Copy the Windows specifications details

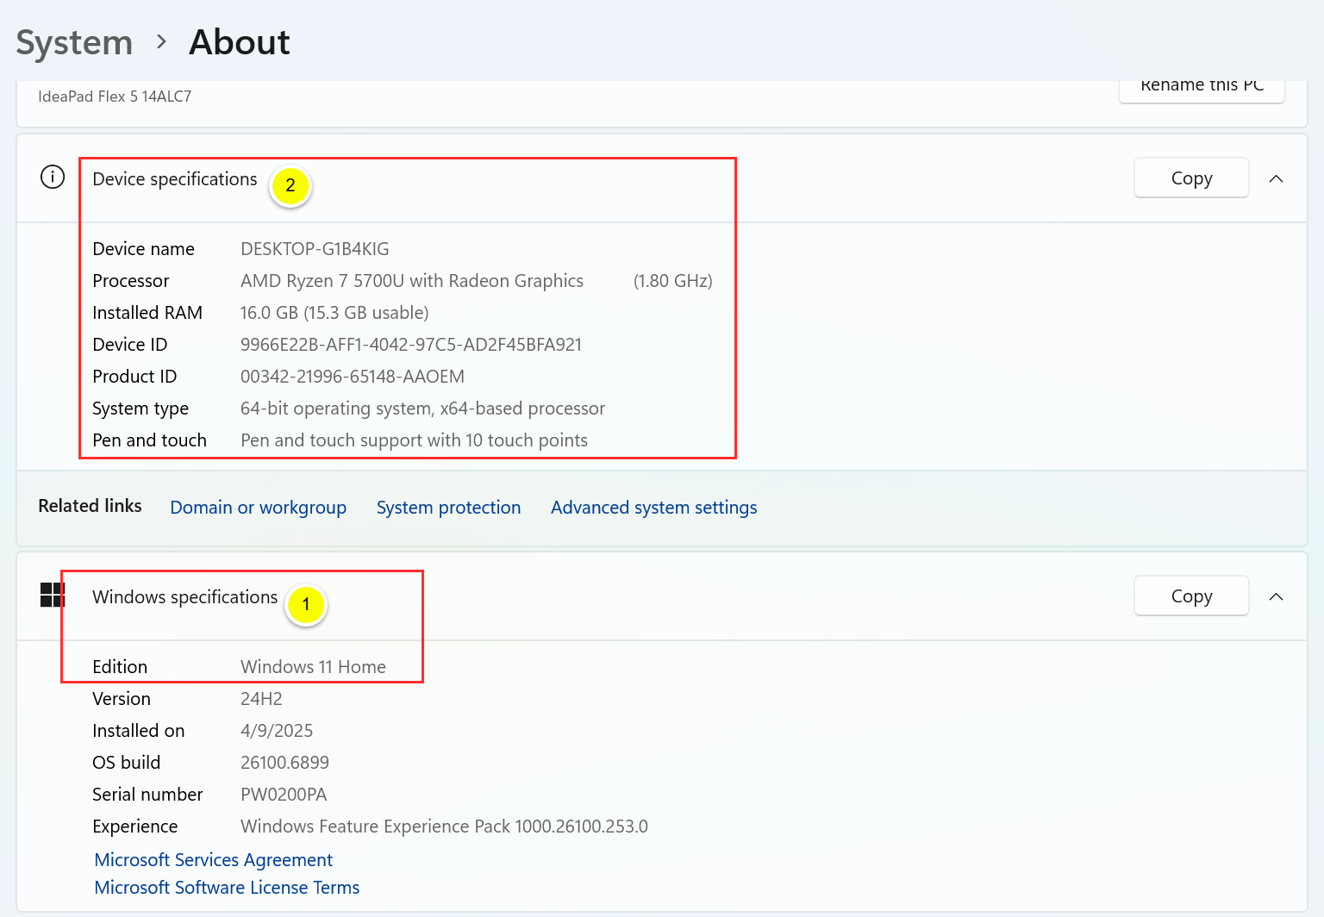[x=1190, y=596]
